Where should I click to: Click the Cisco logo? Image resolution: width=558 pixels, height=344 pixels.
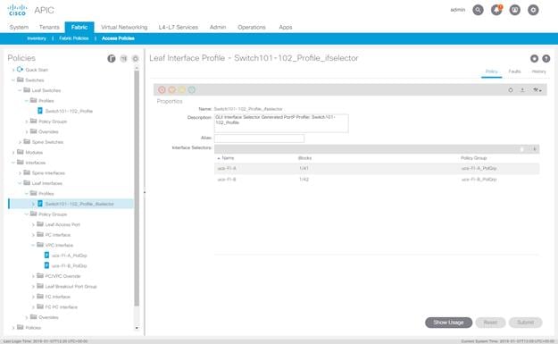click(17, 10)
